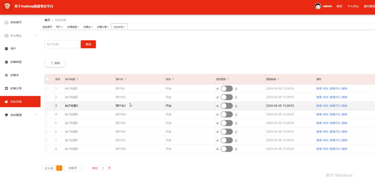
Task: Open the 10条/页 page size dropdown
Action: coord(74,168)
